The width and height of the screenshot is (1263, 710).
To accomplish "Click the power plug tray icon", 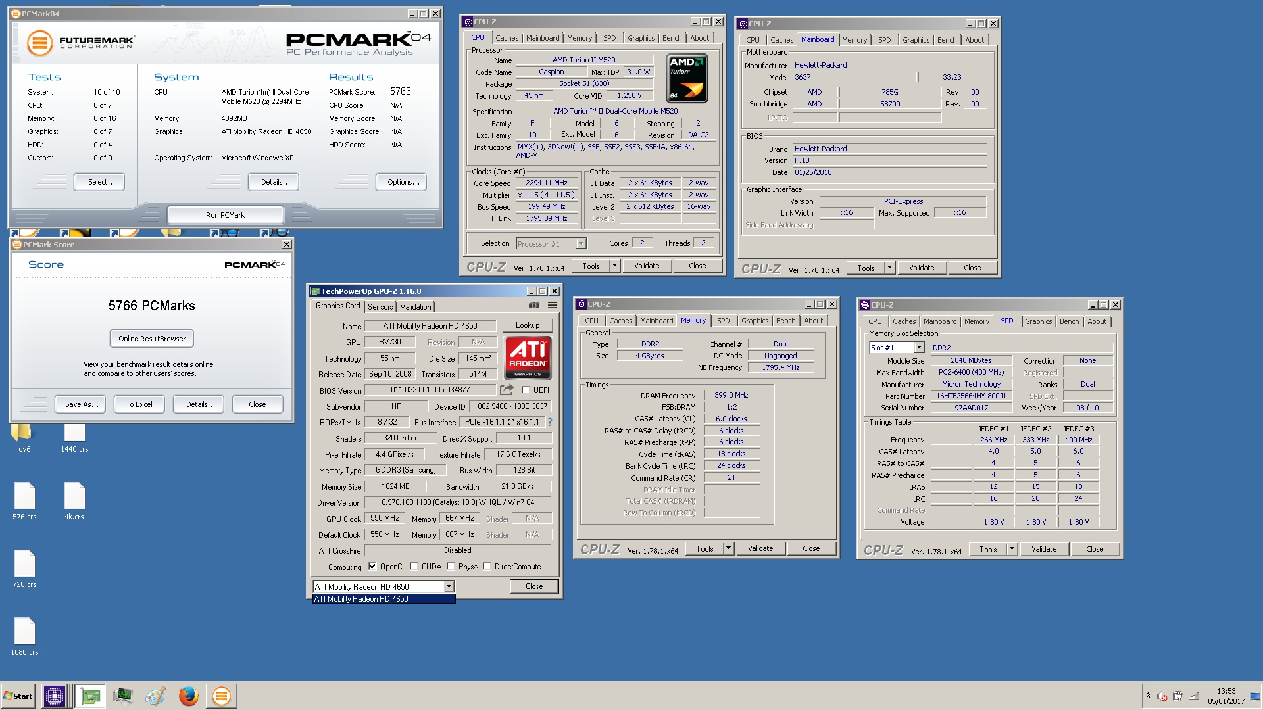I will coord(1177,696).
